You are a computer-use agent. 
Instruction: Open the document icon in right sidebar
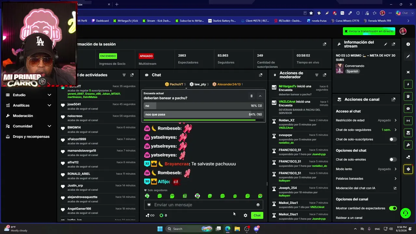coord(408,97)
